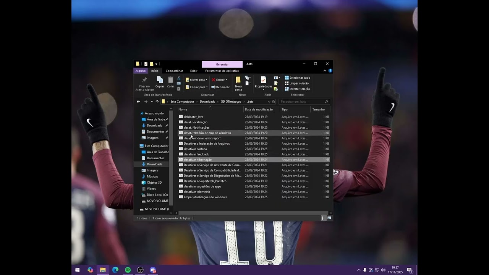Click the blue help question mark icon
The image size is (489, 275).
point(330,71)
